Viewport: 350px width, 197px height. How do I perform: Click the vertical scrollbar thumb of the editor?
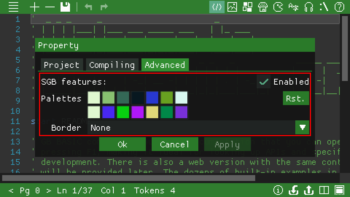(x=345, y=48)
